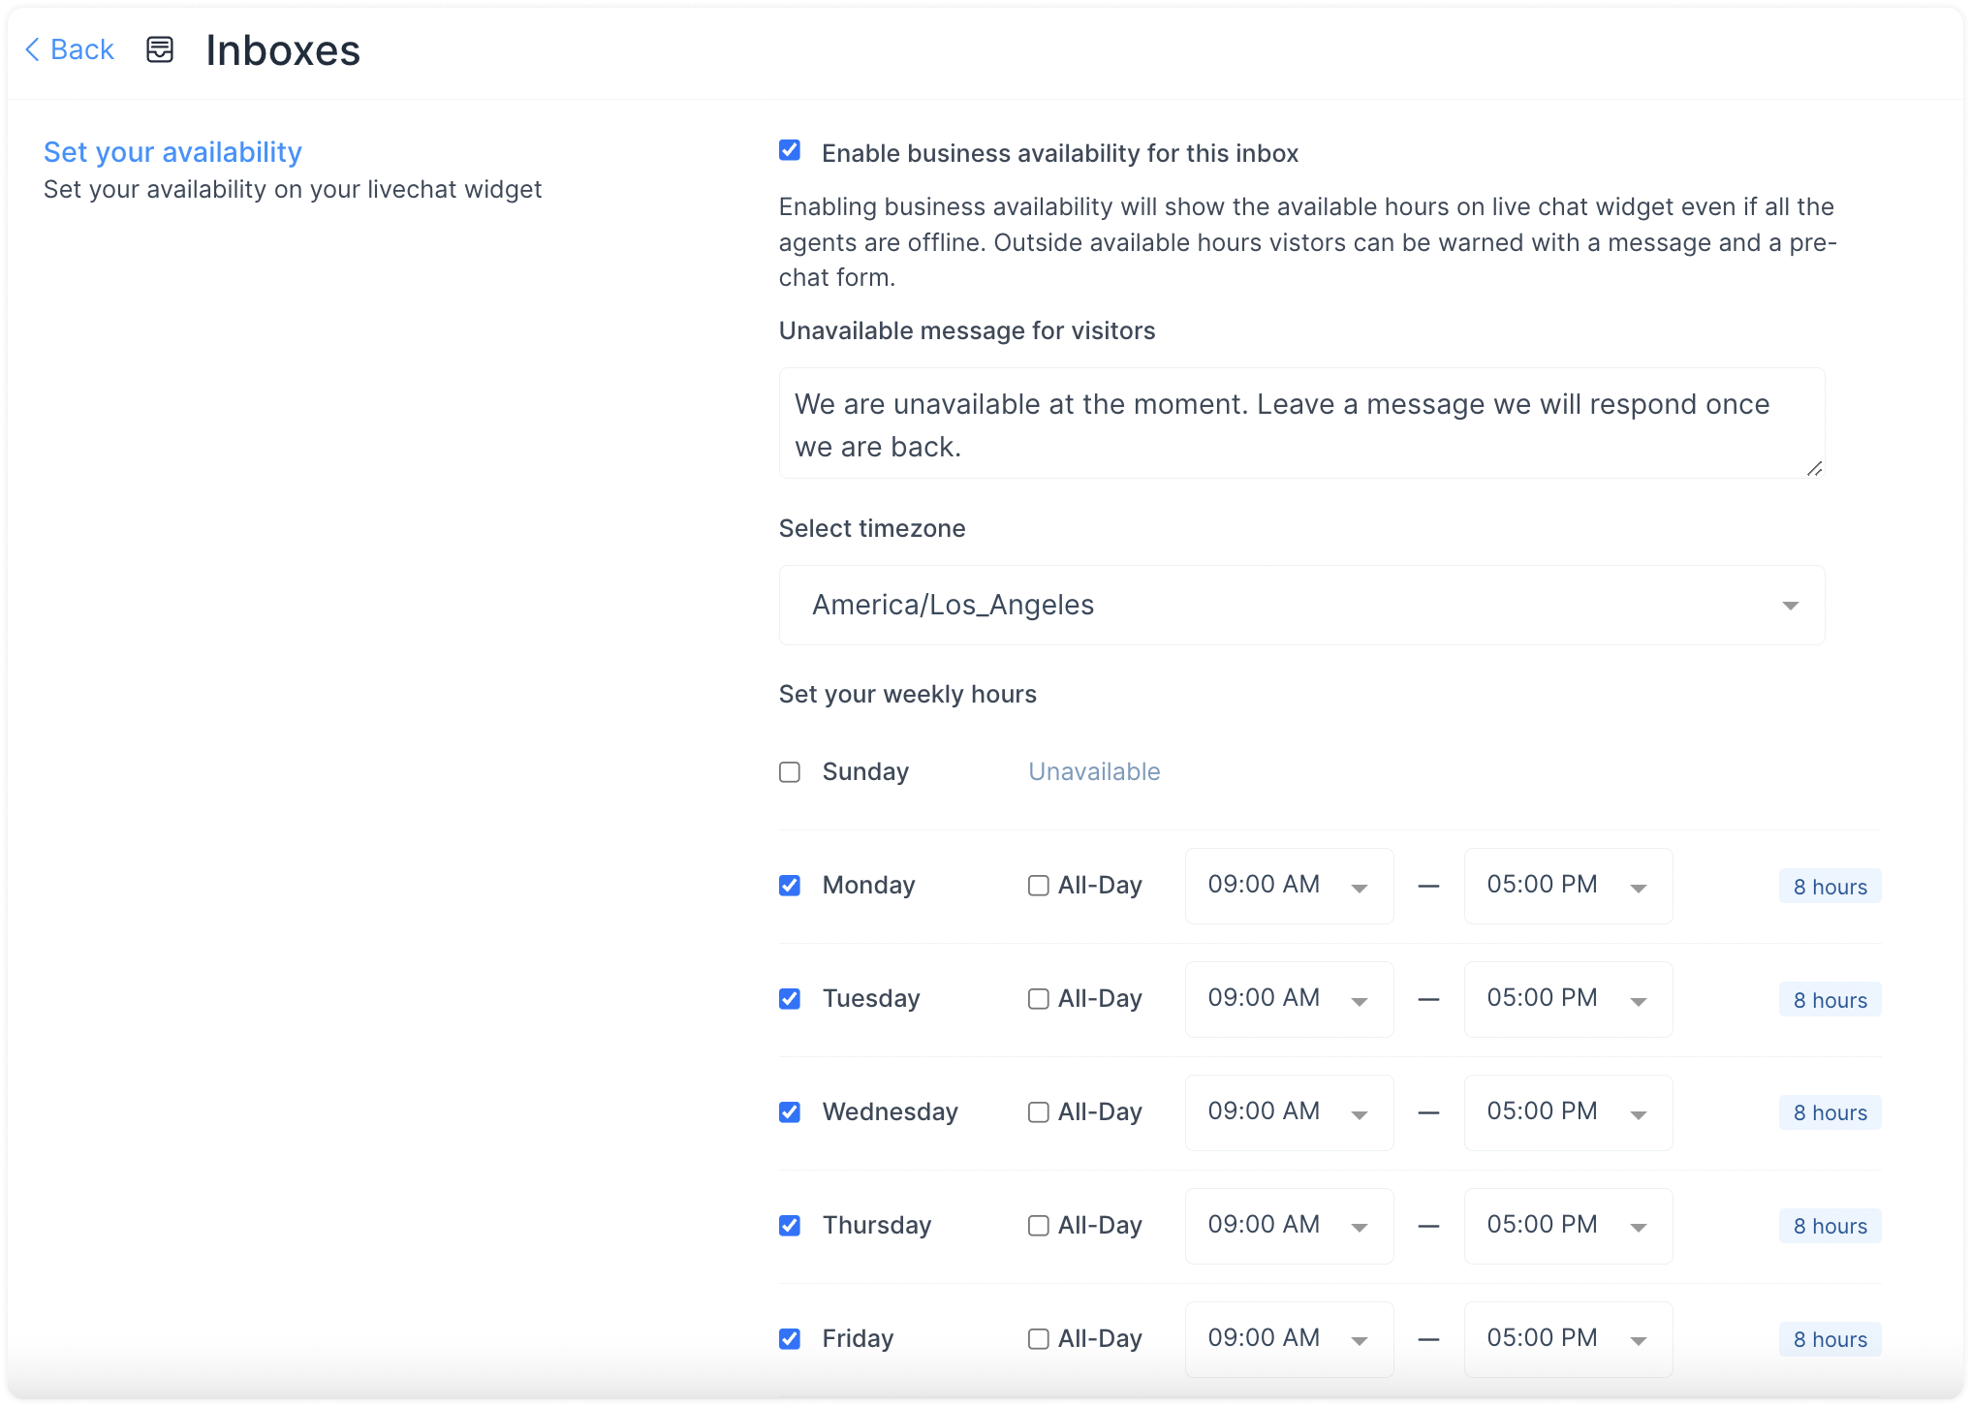The height and width of the screenshot is (1407, 1971).
Task: Open Friday's 09:00 AM start time dropdown
Action: (1289, 1339)
